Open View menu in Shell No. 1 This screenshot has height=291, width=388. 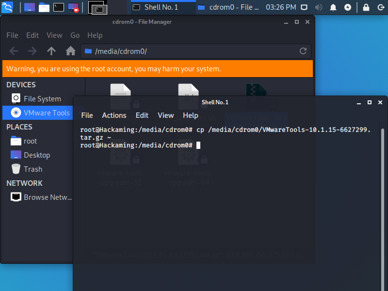pos(166,115)
